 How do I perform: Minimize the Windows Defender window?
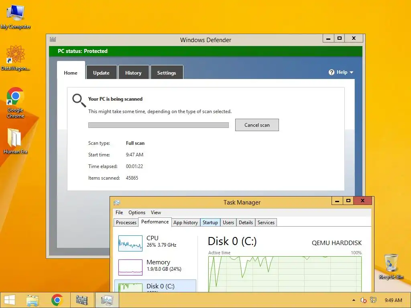point(328,38)
